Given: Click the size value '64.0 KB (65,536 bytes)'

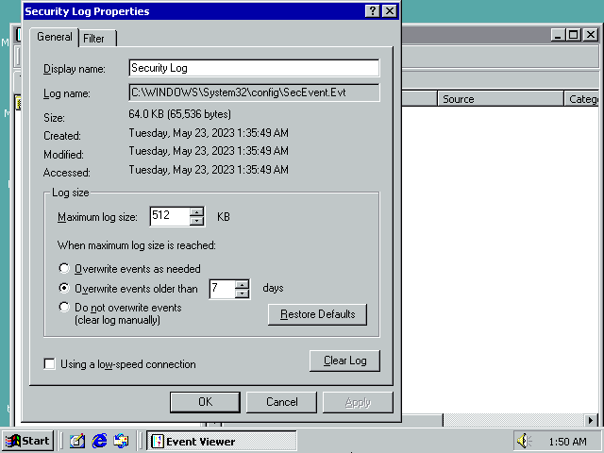Looking at the screenshot, I should tap(180, 114).
